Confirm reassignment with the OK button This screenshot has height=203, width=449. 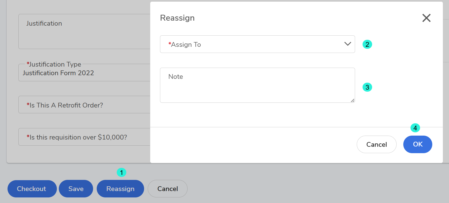coord(418,144)
